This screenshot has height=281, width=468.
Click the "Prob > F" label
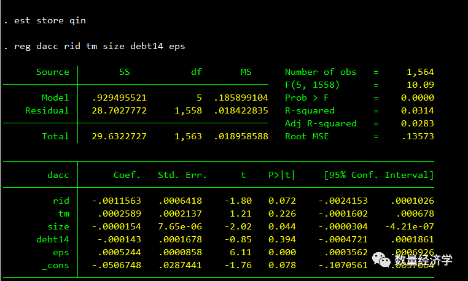coord(307,98)
